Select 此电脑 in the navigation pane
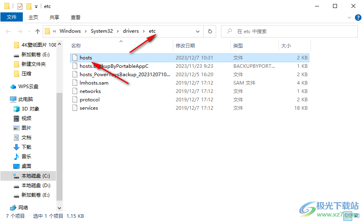363x221 pixels. pos(22,99)
